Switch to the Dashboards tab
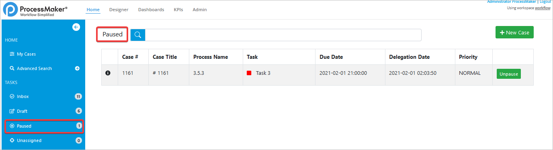 [x=151, y=10]
